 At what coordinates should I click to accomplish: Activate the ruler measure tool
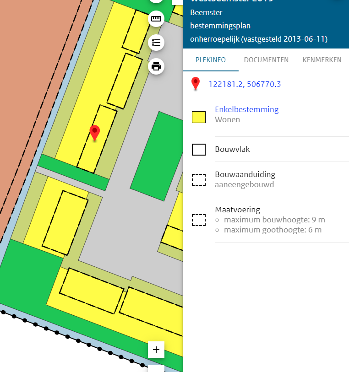tap(157, 19)
